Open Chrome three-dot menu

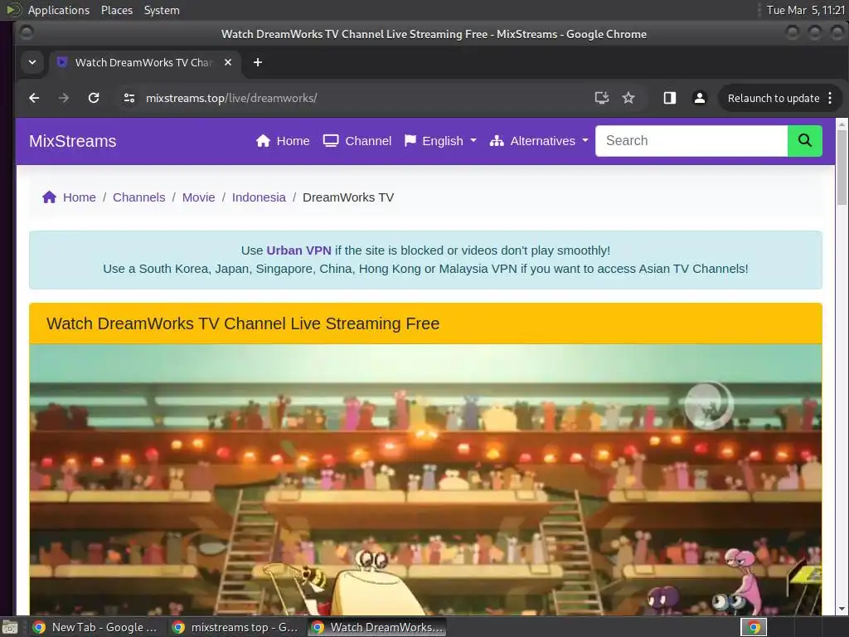[830, 98]
